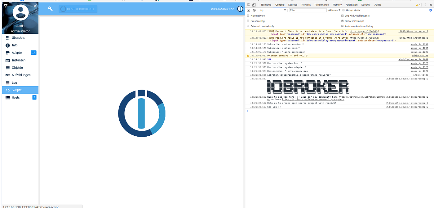Enable the Hide network checkbox

(248, 16)
